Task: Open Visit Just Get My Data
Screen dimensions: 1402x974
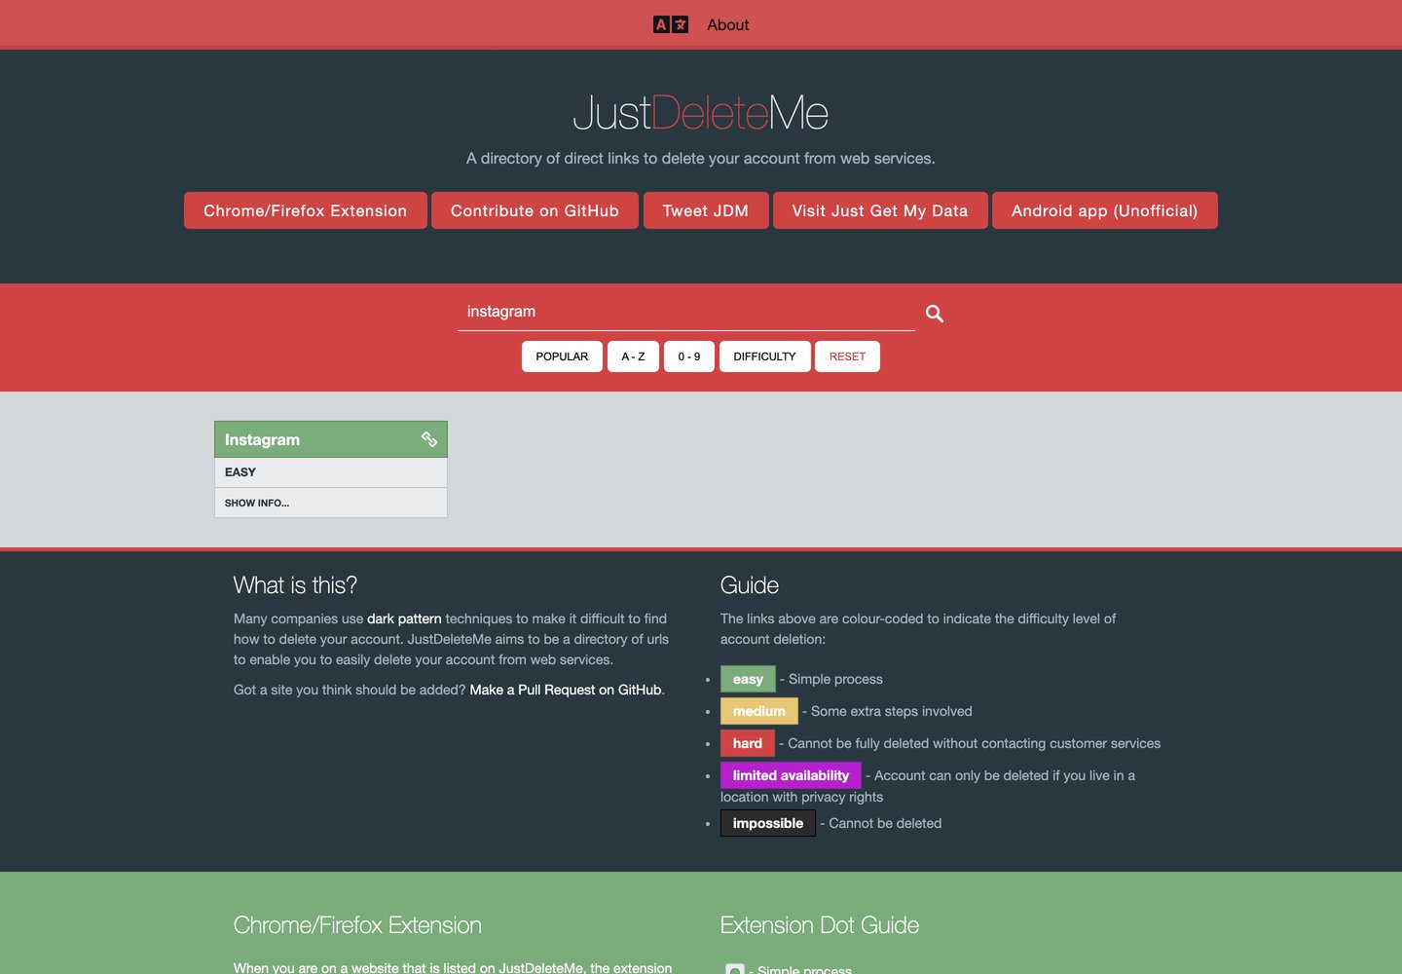Action: (880, 210)
